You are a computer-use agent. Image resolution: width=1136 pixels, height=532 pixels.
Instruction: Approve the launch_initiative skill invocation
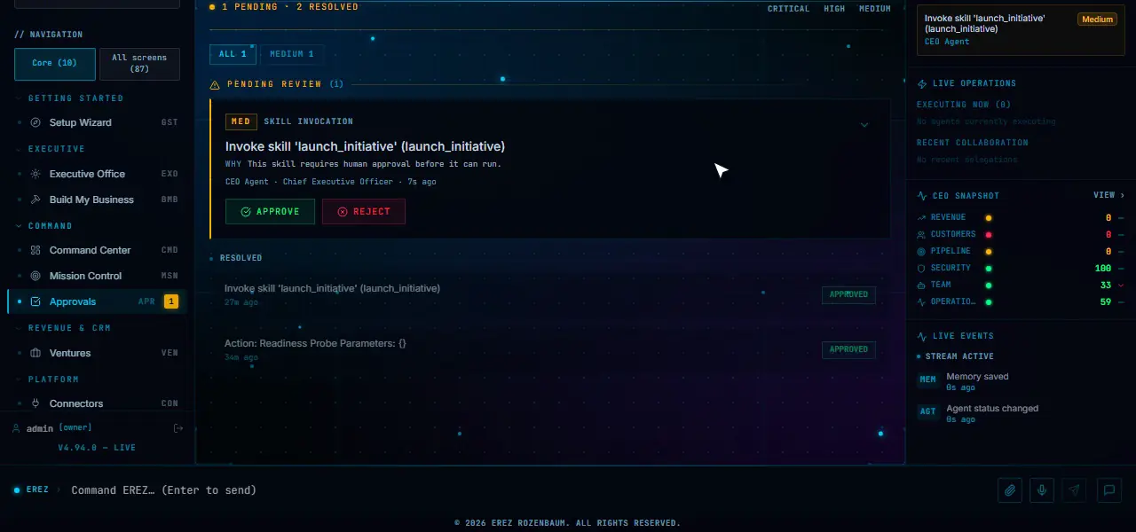[x=270, y=211]
